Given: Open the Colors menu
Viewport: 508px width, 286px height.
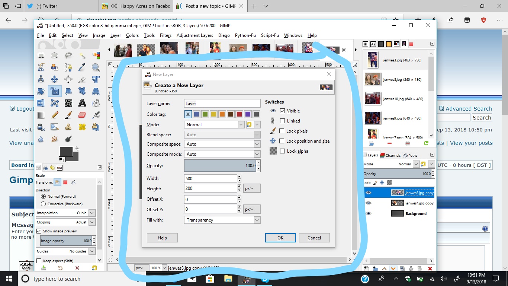Looking at the screenshot, I should click(x=132, y=35).
